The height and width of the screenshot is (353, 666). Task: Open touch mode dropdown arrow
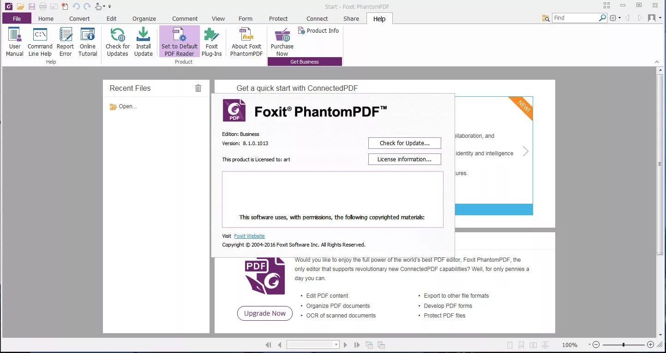click(104, 6)
